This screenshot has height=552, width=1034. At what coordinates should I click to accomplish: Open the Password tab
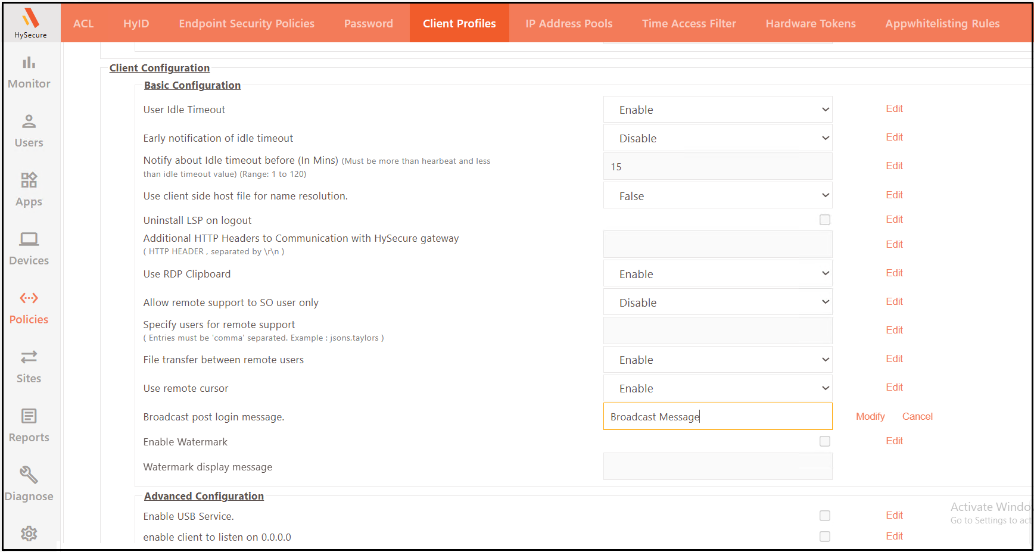coord(369,23)
